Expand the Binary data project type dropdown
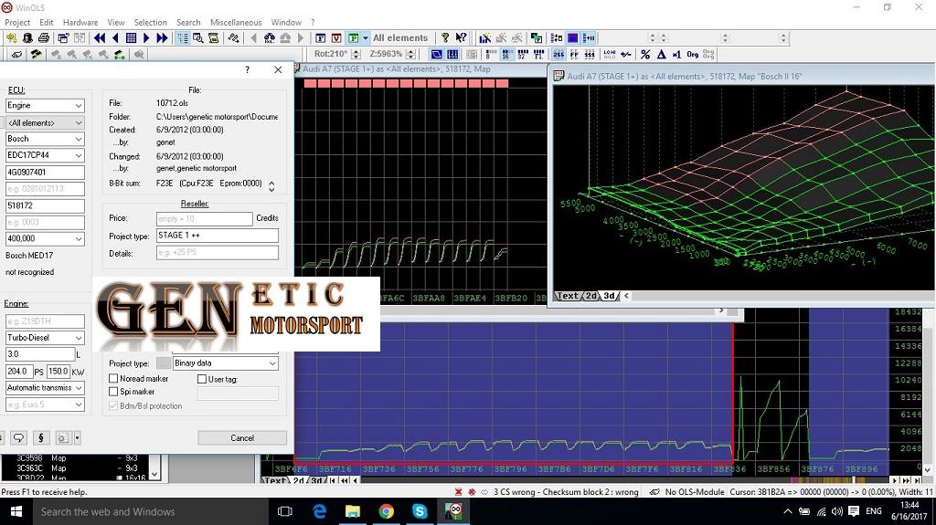 click(271, 363)
